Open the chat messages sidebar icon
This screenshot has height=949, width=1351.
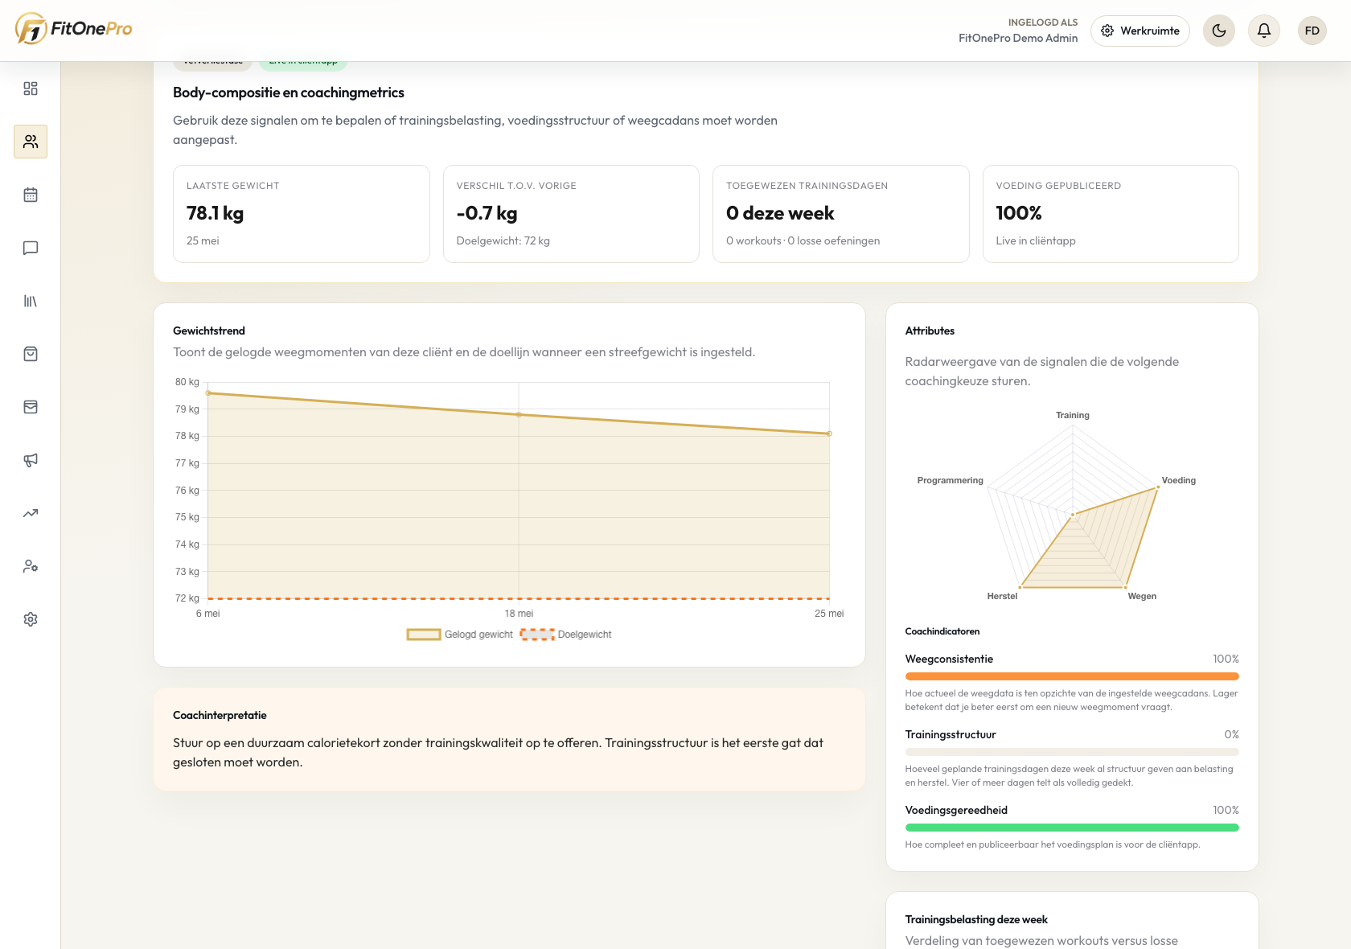point(31,248)
